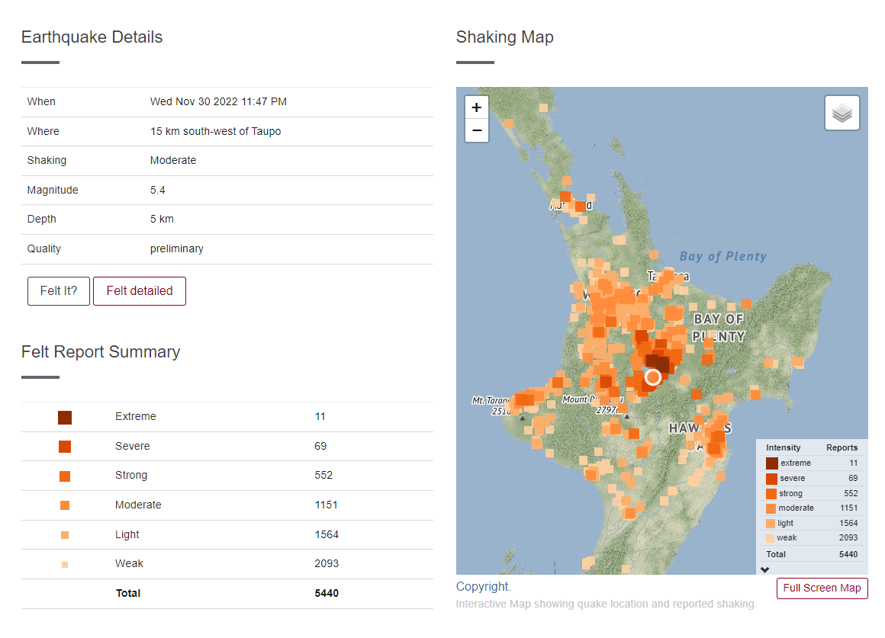Click the quality value 'preliminary'
885x638 pixels.
[x=177, y=248]
